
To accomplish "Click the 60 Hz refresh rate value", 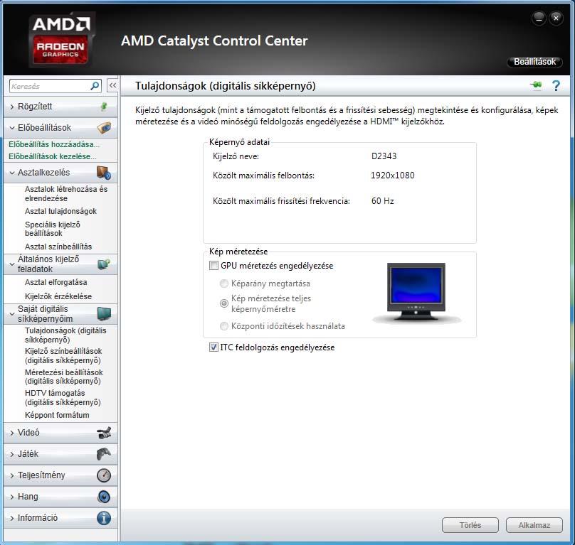I will coord(382,200).
